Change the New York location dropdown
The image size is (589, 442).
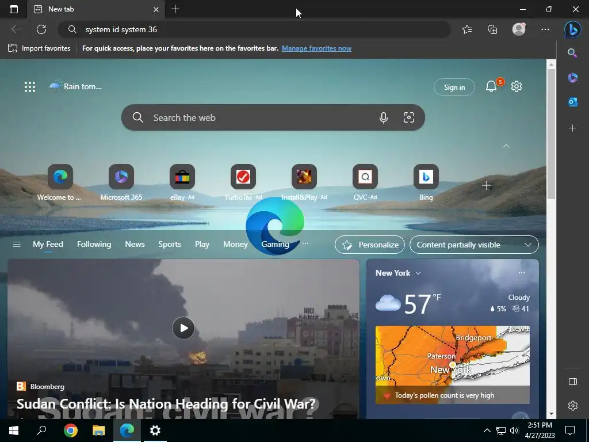coord(398,273)
